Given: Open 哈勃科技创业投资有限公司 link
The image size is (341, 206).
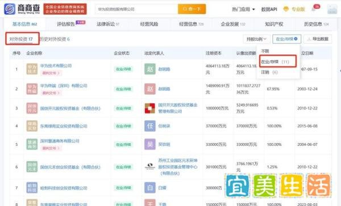Looking at the screenshot, I should tap(64, 188).
